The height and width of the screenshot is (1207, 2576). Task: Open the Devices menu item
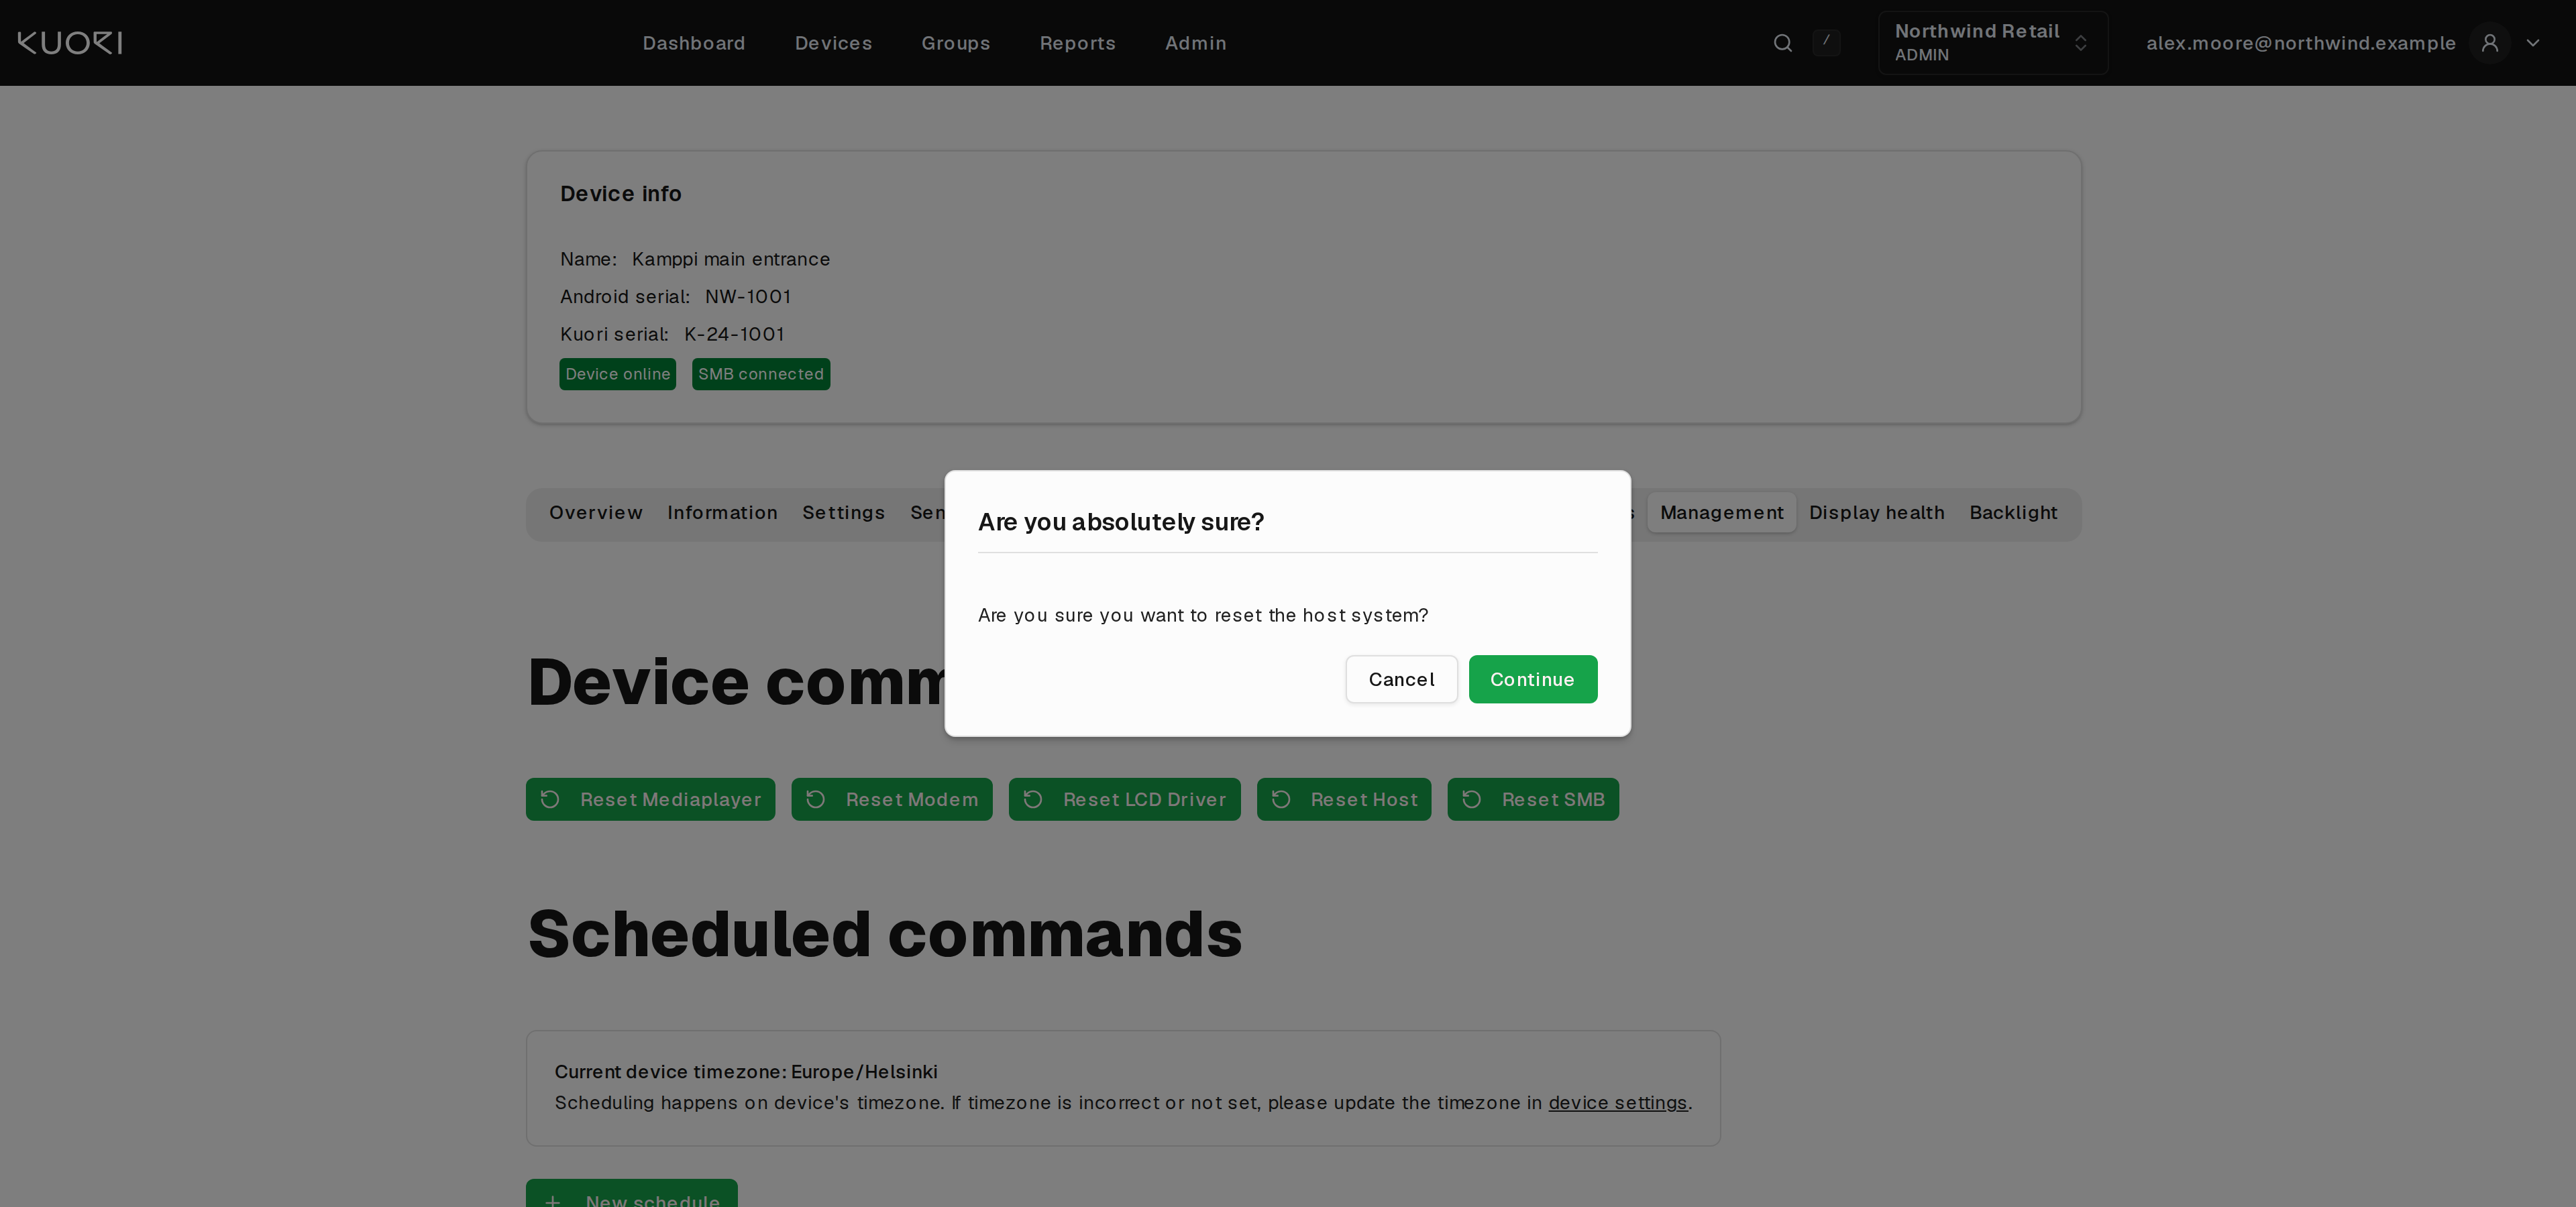coord(833,43)
